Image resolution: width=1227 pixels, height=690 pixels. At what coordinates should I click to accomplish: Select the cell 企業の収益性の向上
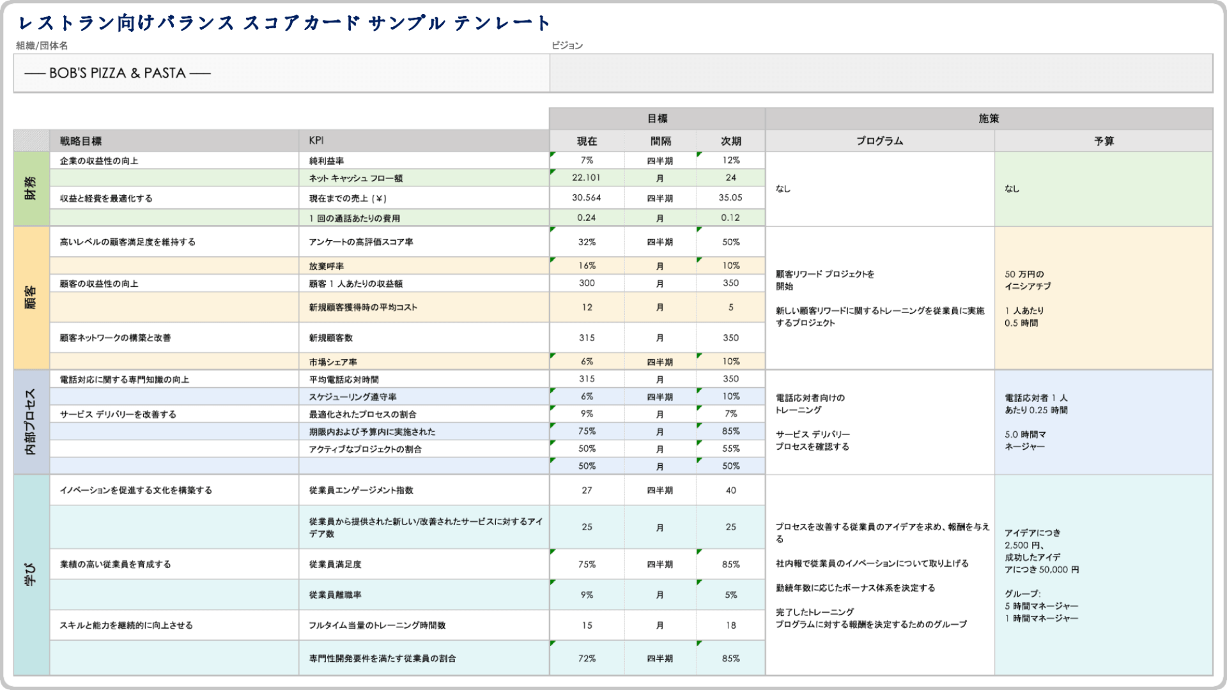pyautogui.click(x=174, y=160)
